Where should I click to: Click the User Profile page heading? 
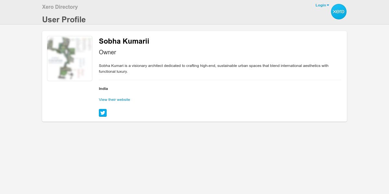(x=64, y=20)
